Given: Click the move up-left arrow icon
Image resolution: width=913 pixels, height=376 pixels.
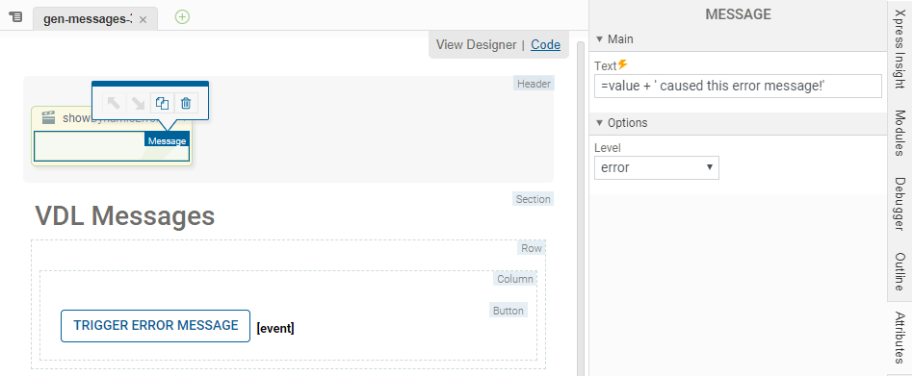Looking at the screenshot, I should 114,104.
